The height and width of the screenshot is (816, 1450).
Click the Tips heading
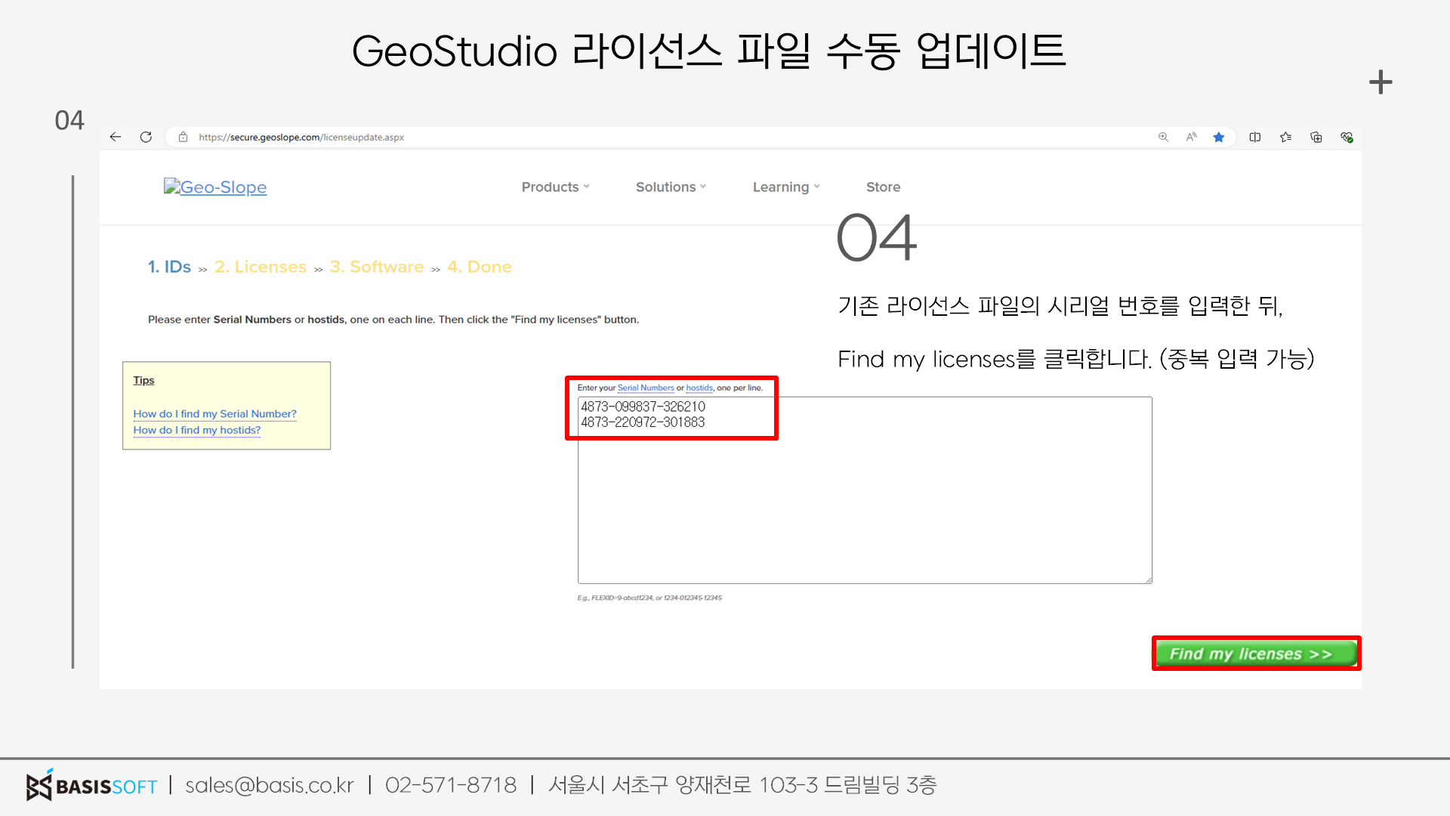tap(143, 380)
